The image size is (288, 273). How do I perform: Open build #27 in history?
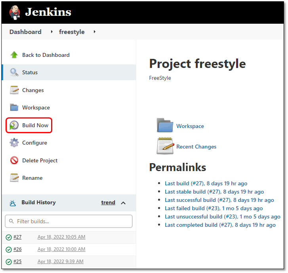pyautogui.click(x=17, y=237)
